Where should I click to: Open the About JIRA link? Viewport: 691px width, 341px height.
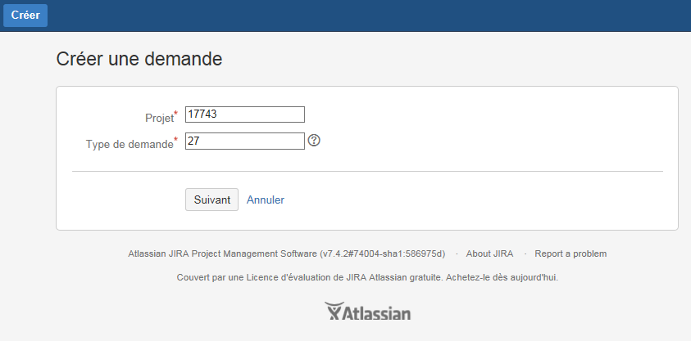pyautogui.click(x=489, y=254)
